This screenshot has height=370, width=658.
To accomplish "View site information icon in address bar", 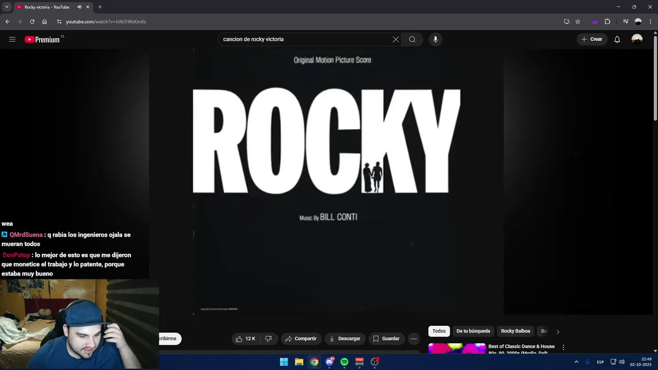I will coord(59,22).
